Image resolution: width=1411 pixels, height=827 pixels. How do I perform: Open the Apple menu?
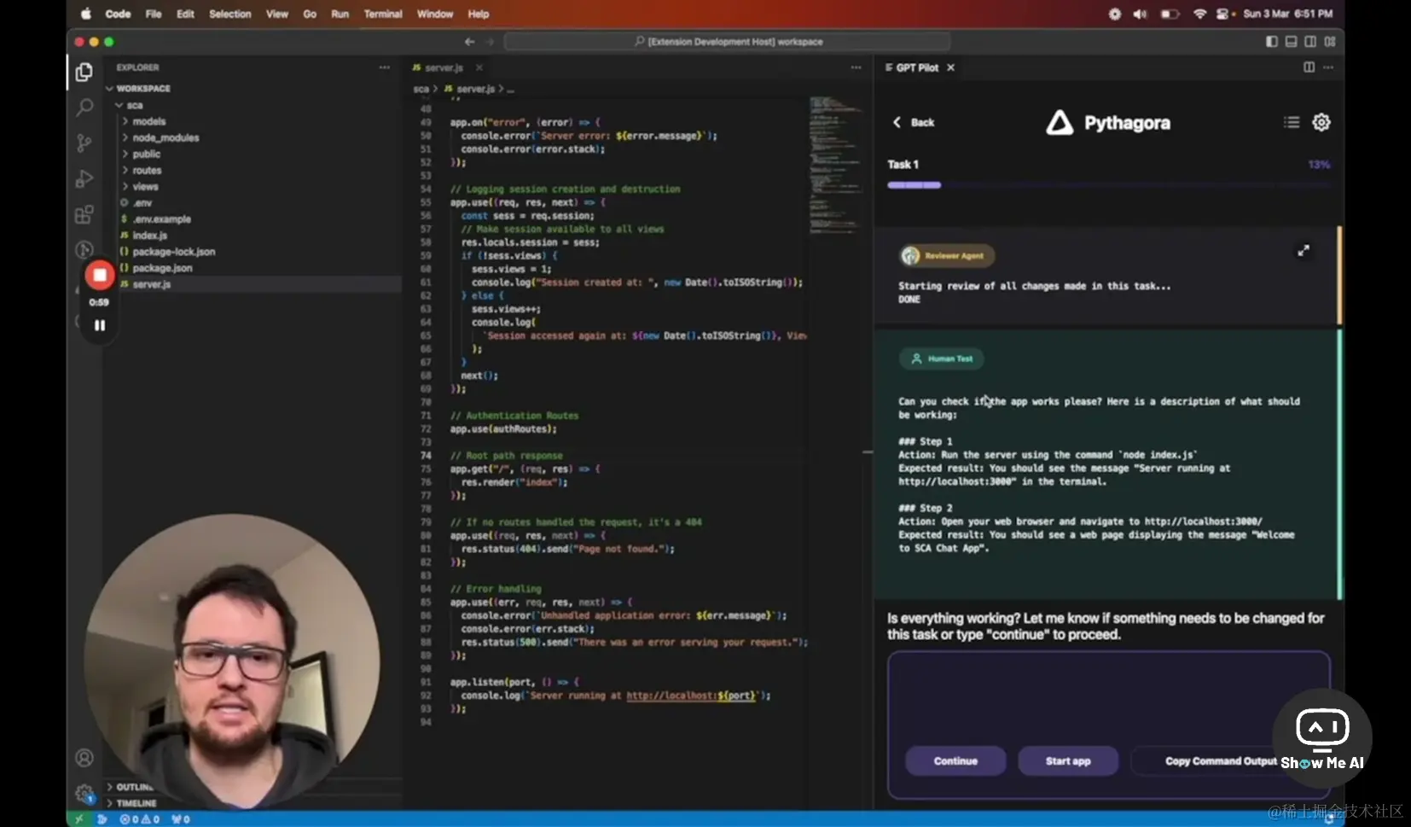(85, 14)
